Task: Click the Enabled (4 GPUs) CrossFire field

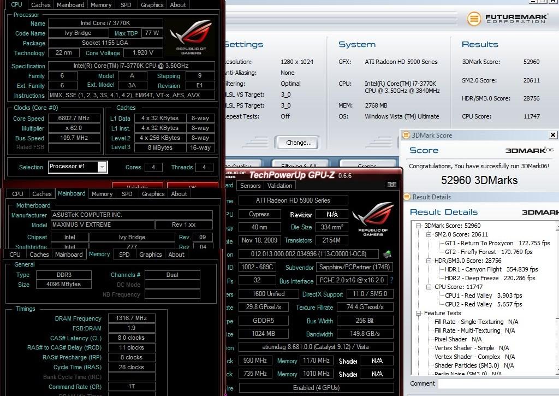Action: (x=316, y=388)
